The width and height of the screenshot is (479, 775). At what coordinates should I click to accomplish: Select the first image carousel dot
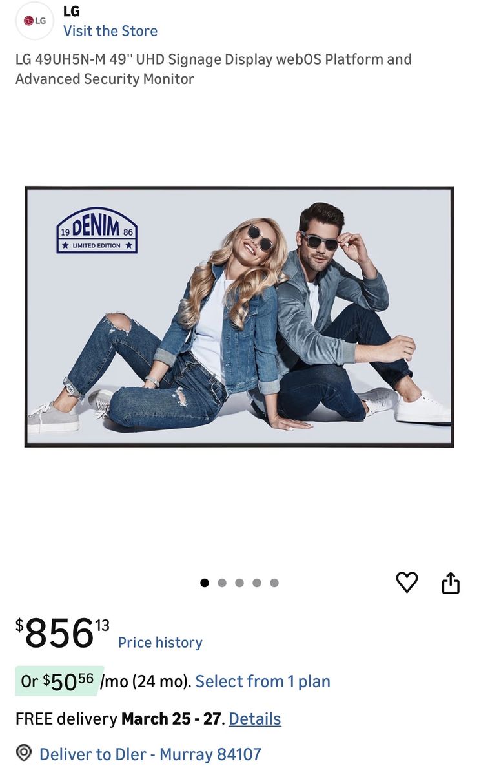(205, 583)
